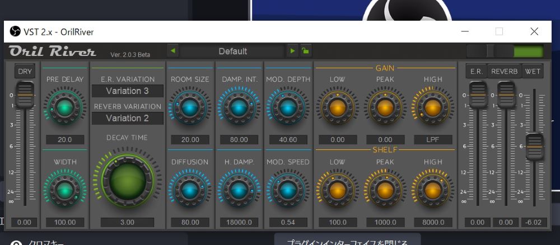Click the DIFFUSION knob
The height and width of the screenshot is (245, 560).
(190, 190)
